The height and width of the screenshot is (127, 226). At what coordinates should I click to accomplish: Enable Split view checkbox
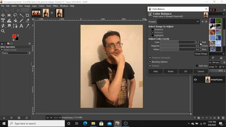[x=197, y=66]
